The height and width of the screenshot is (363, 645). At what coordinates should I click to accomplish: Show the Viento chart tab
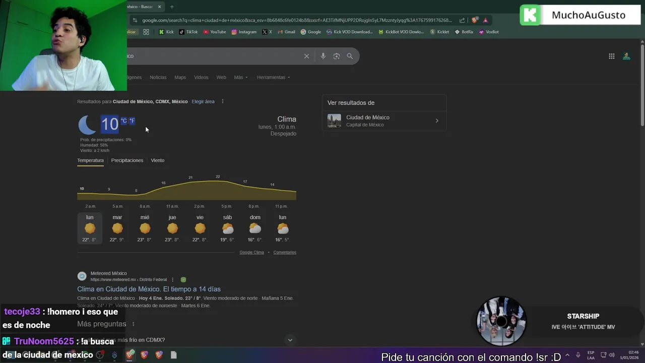[157, 160]
